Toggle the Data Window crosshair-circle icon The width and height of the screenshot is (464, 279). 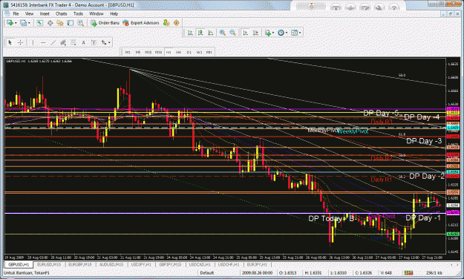tap(50, 23)
